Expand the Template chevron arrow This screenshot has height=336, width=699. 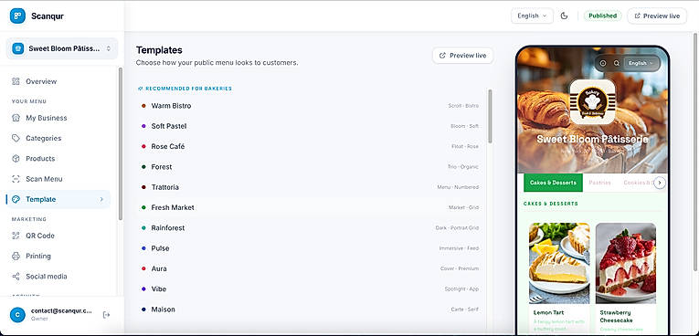(101, 199)
